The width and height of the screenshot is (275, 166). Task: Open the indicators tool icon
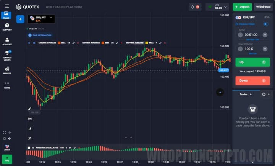pos(30,138)
